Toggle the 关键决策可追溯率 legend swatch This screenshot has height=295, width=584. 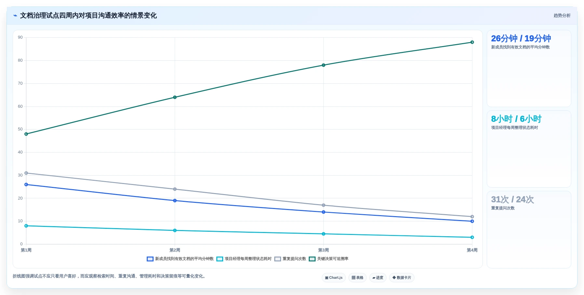[x=312, y=259]
